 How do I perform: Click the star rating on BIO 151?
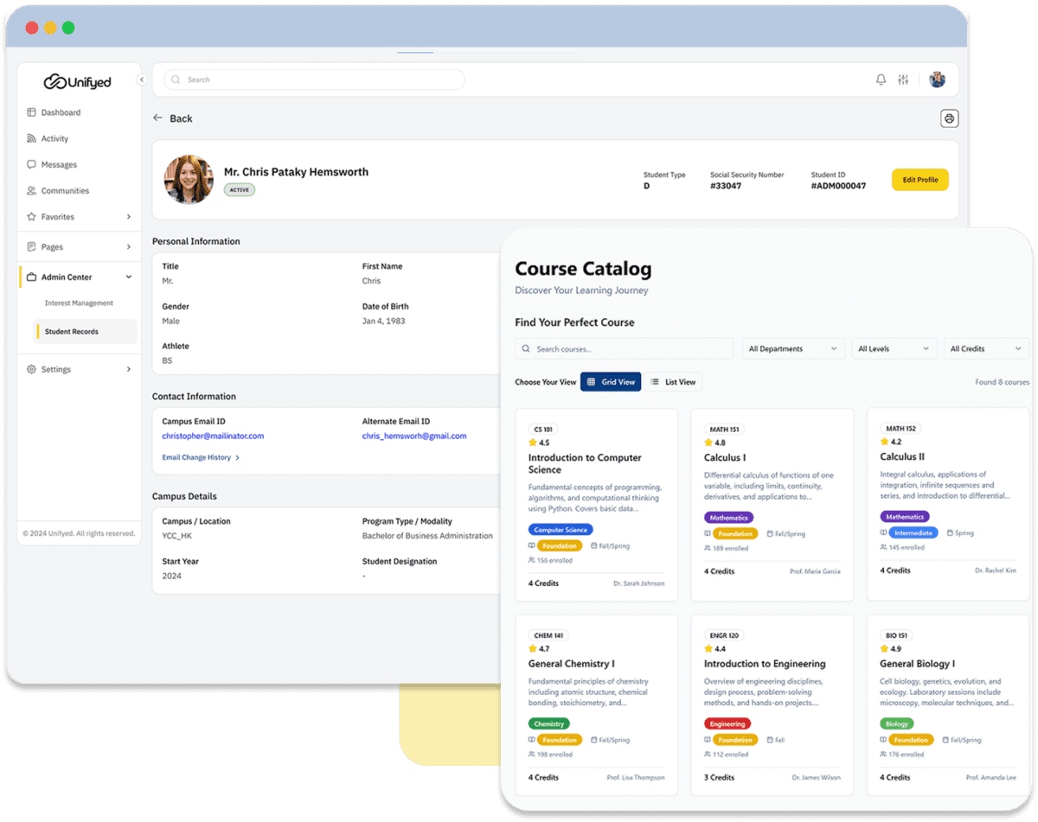point(884,648)
